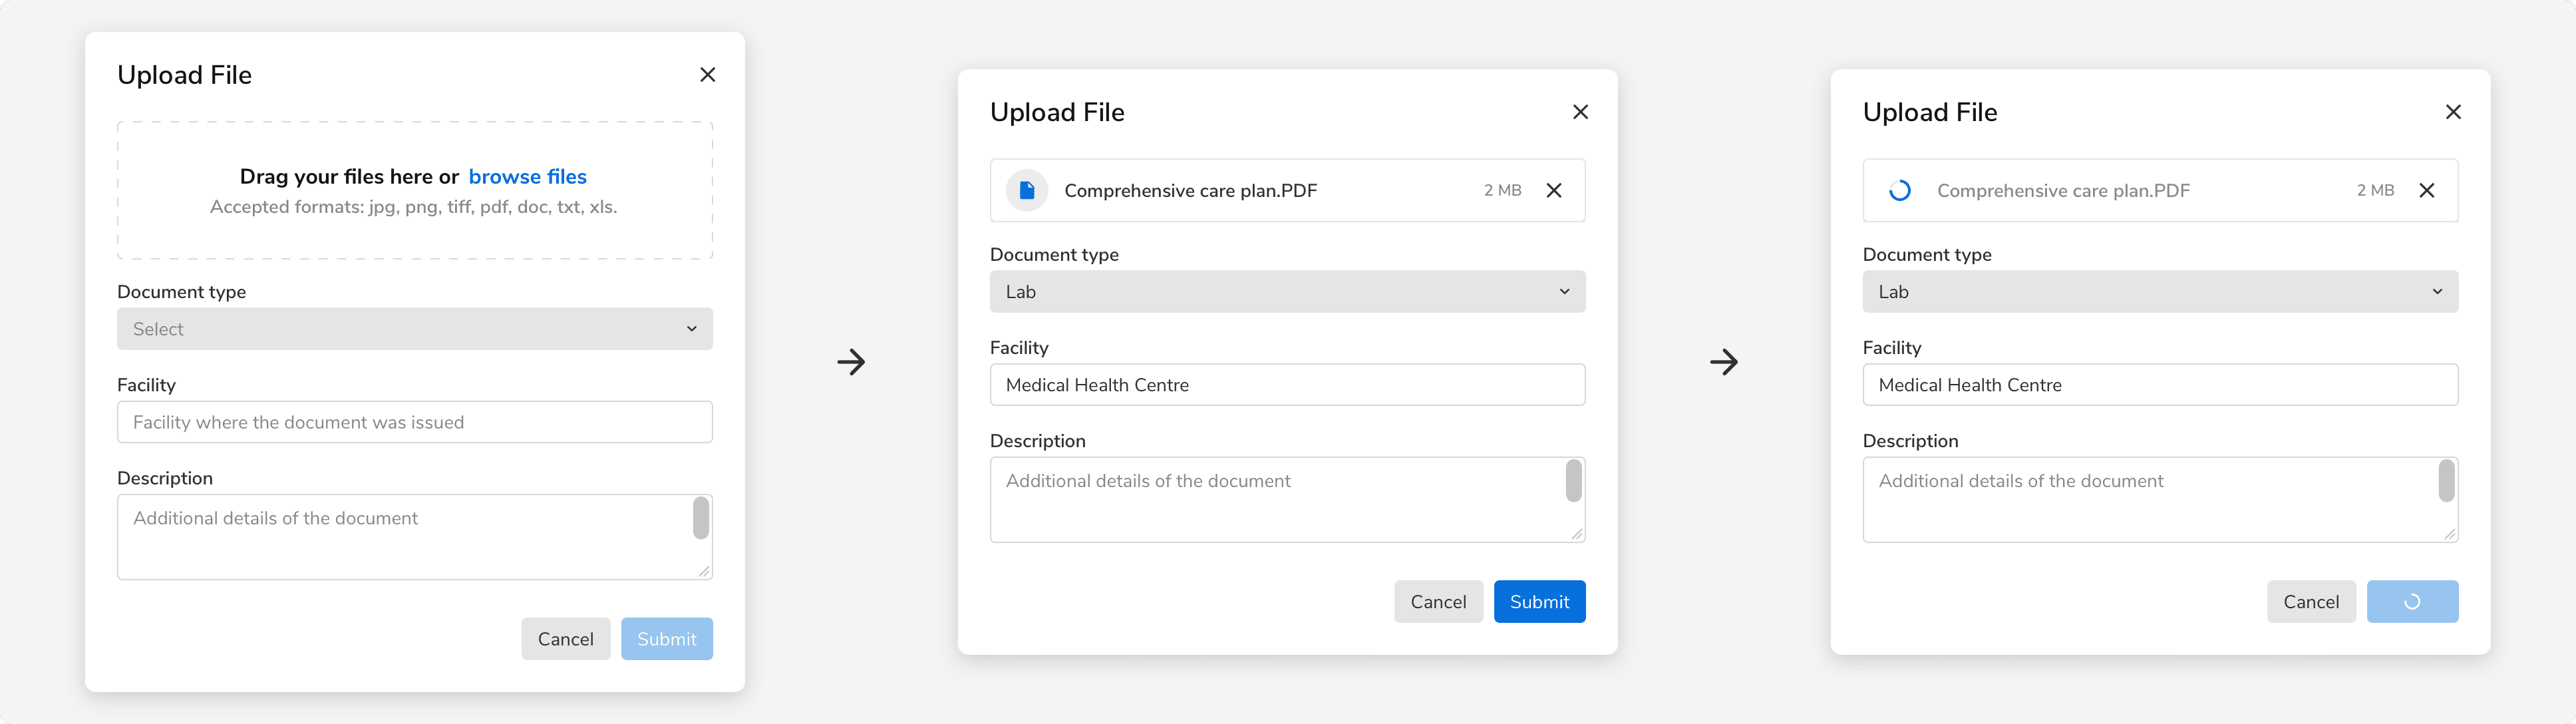This screenshot has height=724, width=2576.
Task: Open the Lab document type dropdown in the middle dialog
Action: click(1287, 291)
